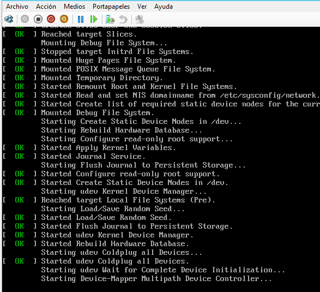This screenshot has width=320, height=292.
Task: Click 'Started Create Static Device Nodes in /dev.'
Action: [x=135, y=183]
